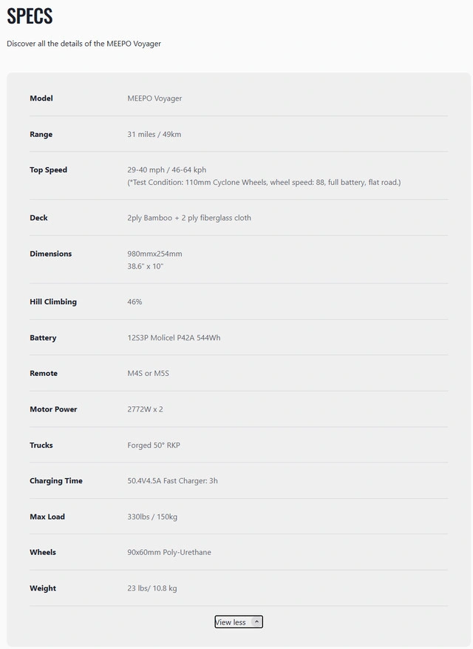Collapse specs using the chevron up icon

pos(256,622)
